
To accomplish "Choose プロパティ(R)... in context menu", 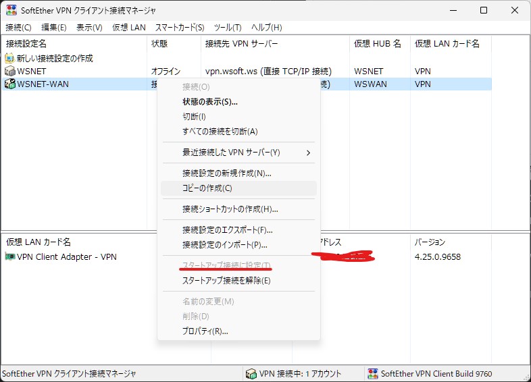I will [x=238, y=331].
